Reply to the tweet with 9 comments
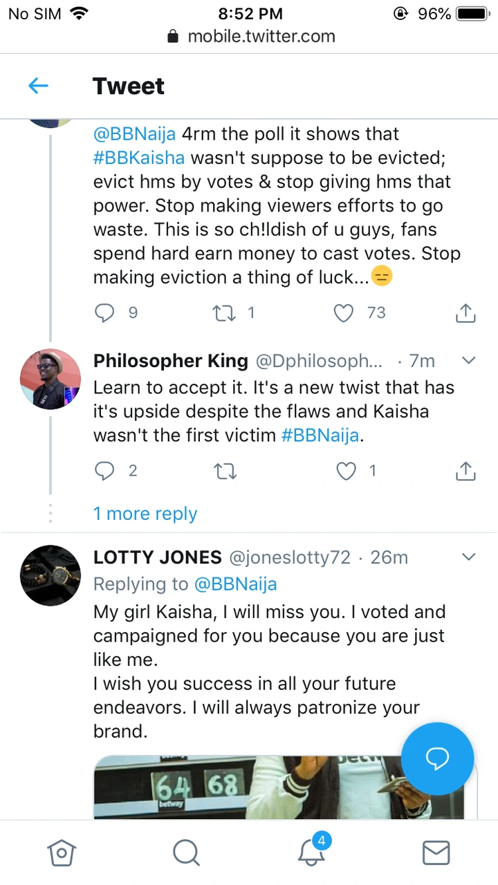498x885 pixels. coord(104,313)
